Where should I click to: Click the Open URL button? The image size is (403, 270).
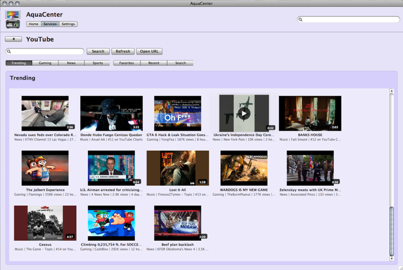pos(149,51)
